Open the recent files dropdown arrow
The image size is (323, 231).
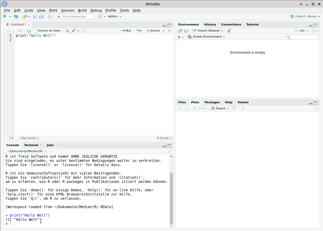pos(29,17)
